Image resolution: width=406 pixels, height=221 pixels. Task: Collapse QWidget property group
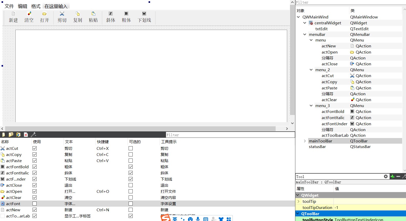pyautogui.click(x=298, y=195)
